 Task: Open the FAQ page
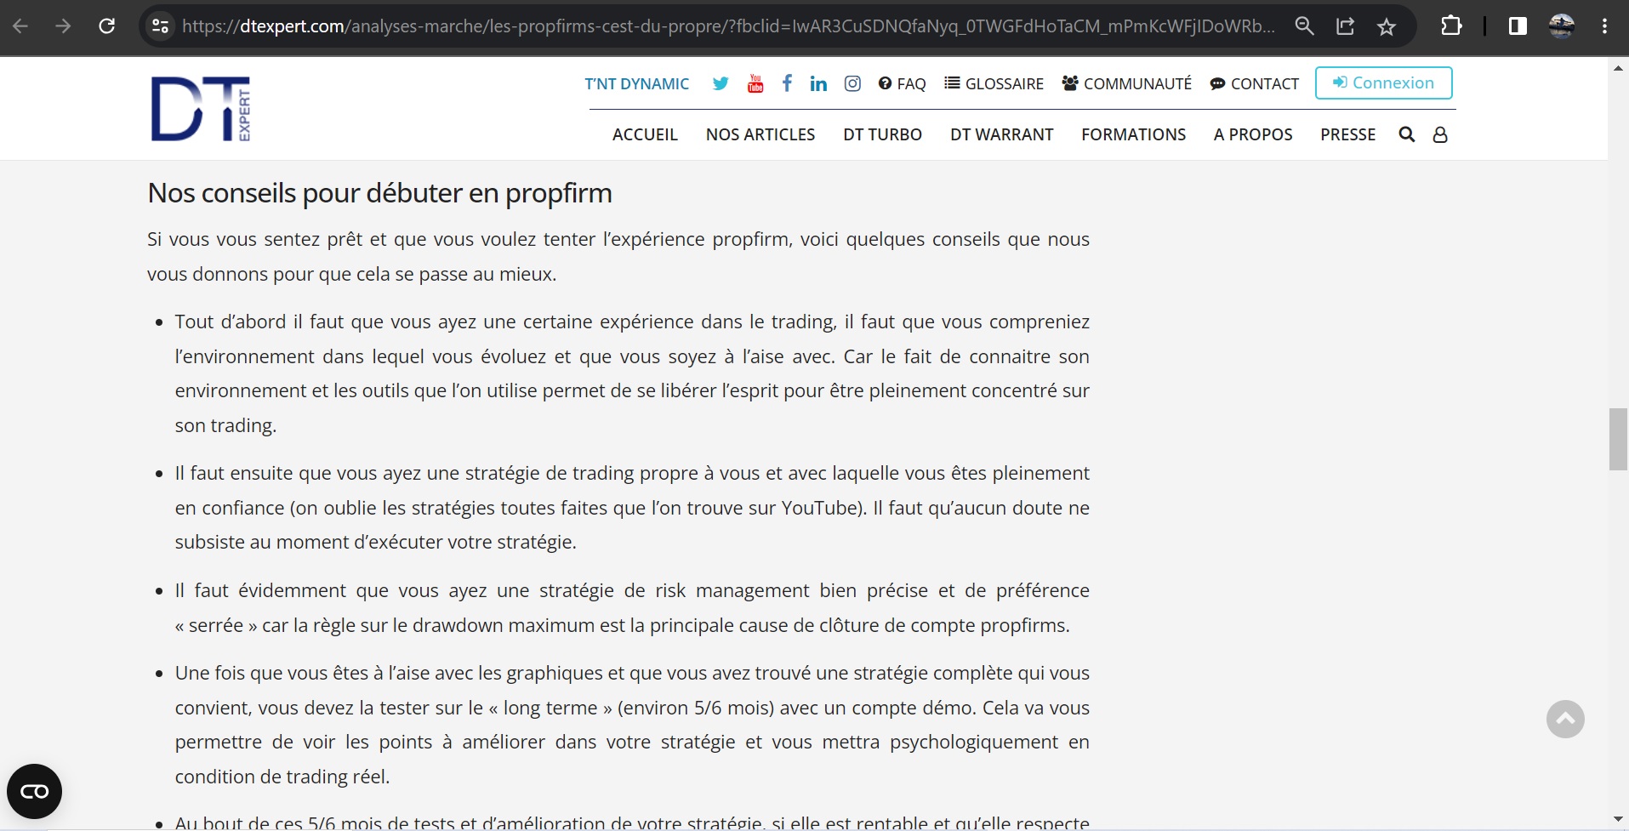[x=902, y=83]
